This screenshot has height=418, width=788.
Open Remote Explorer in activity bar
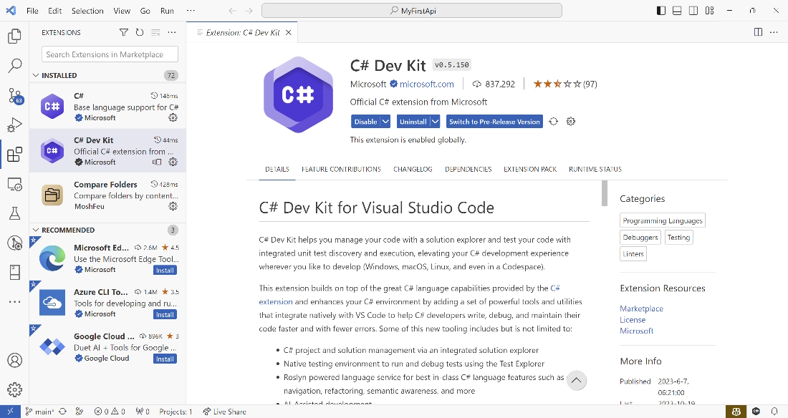14,185
